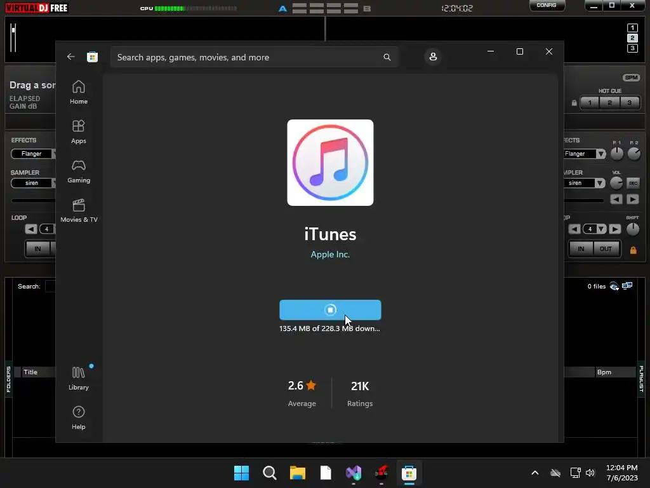
Task: Select left deck Flanger effect box
Action: [x=32, y=154]
